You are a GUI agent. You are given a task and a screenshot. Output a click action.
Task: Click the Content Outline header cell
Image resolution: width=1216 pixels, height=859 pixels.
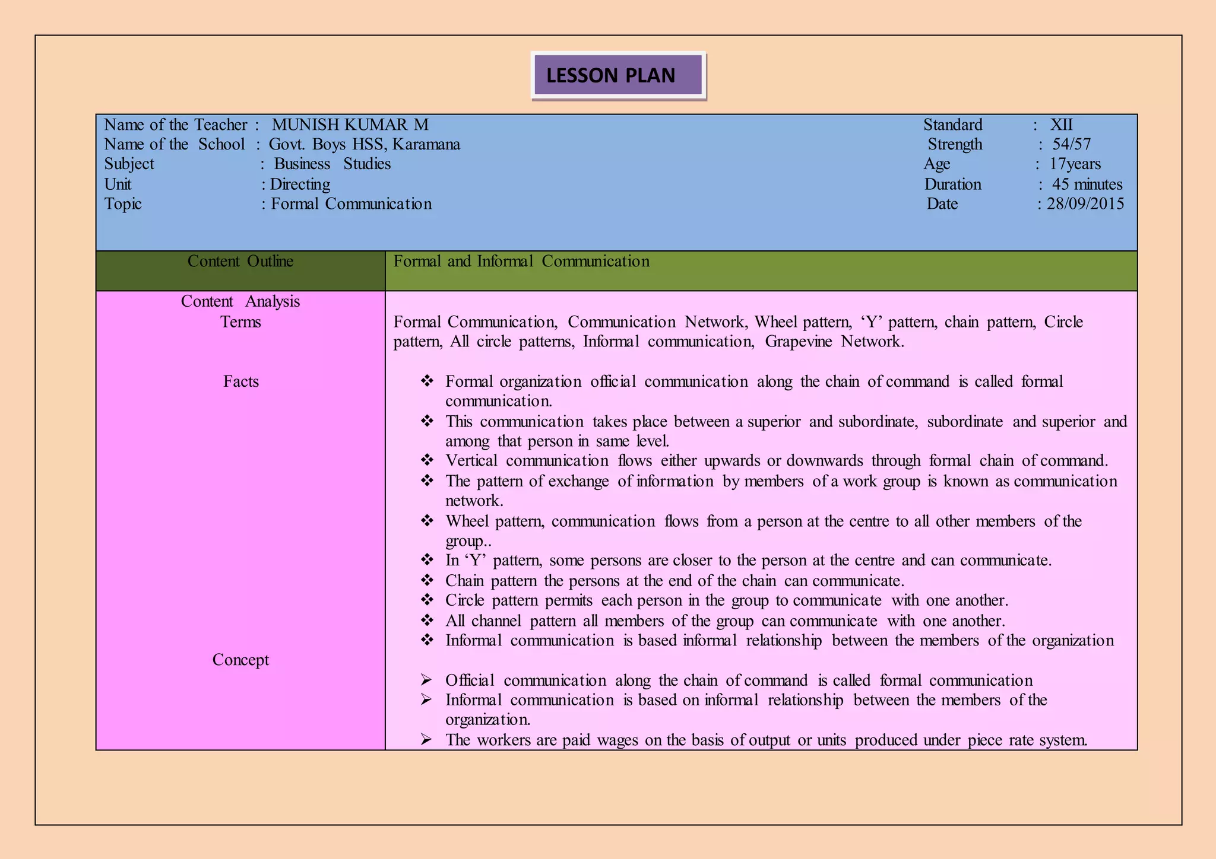click(240, 261)
